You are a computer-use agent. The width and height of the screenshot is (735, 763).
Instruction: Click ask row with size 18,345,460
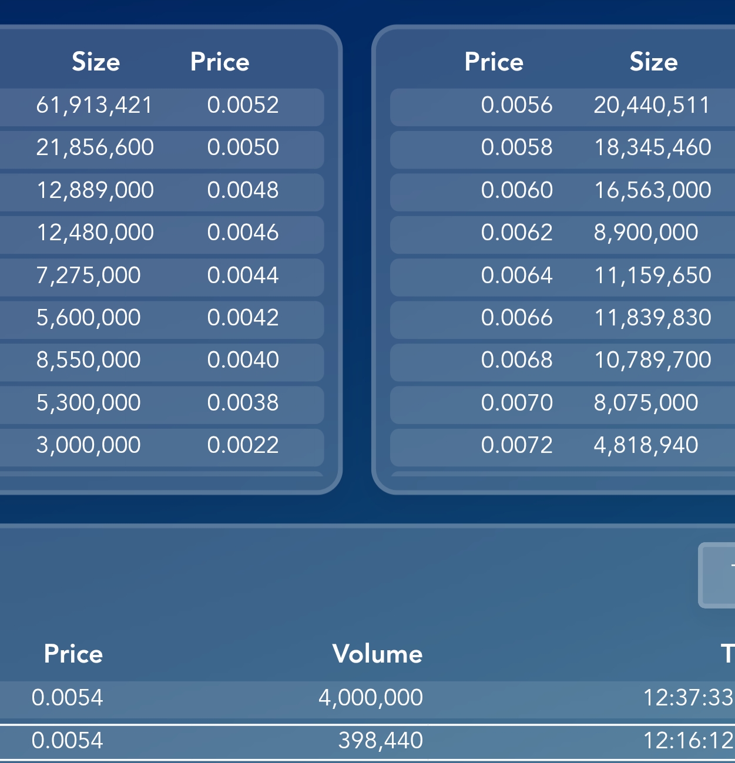click(x=562, y=150)
